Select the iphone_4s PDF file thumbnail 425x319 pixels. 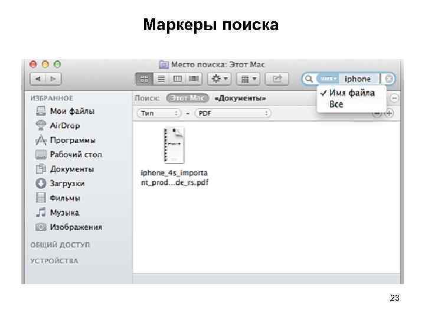(x=174, y=145)
